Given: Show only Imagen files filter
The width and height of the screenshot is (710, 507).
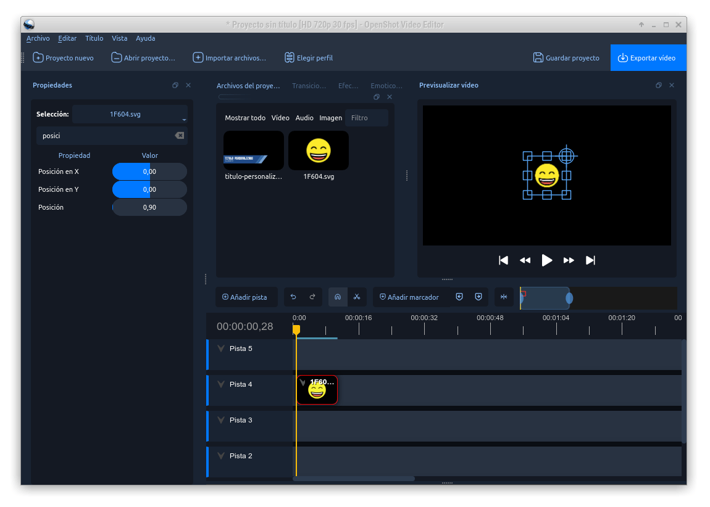Looking at the screenshot, I should (x=330, y=118).
